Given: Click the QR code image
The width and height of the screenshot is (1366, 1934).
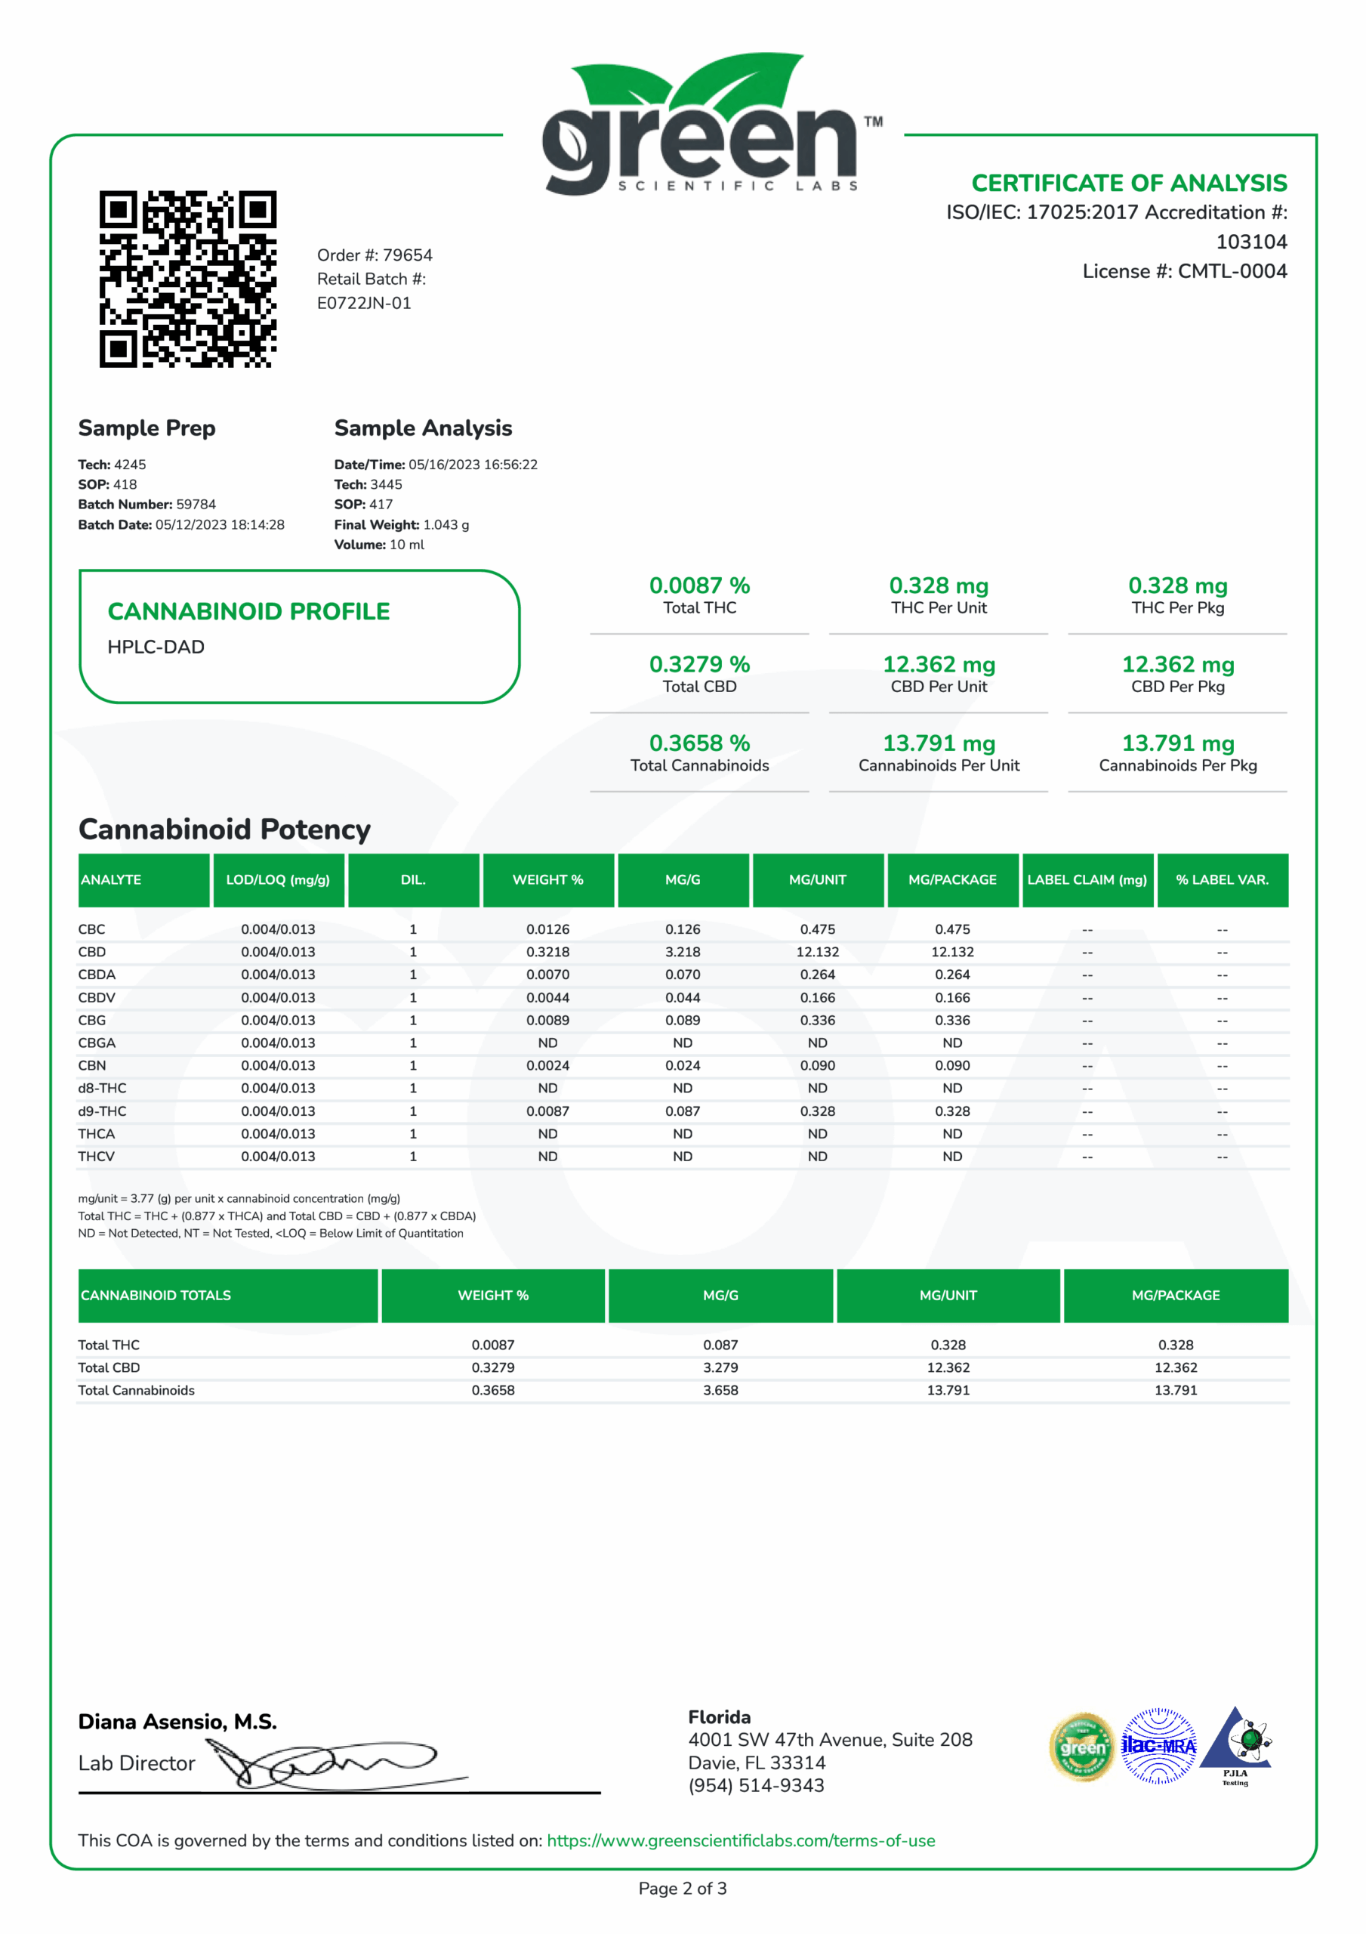Looking at the screenshot, I should click(188, 279).
